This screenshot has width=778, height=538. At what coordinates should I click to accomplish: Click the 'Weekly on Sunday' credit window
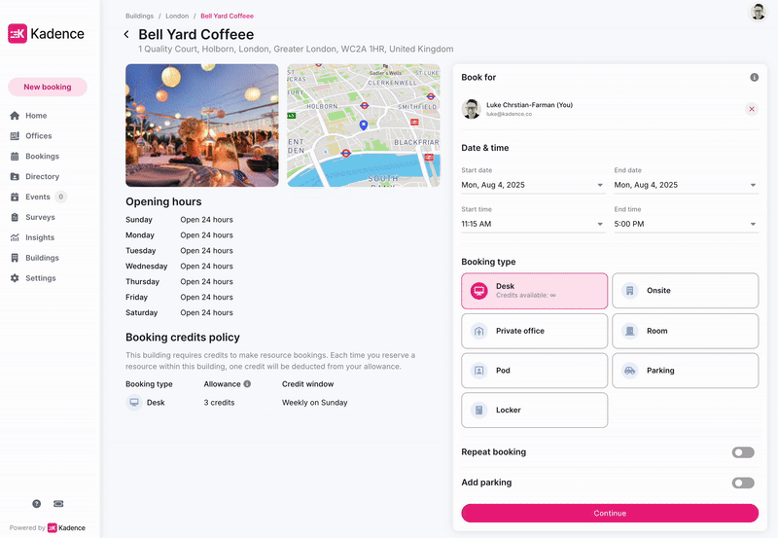(314, 403)
